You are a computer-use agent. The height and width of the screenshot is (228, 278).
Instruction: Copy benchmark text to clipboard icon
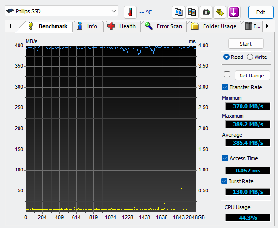[x=178, y=12]
